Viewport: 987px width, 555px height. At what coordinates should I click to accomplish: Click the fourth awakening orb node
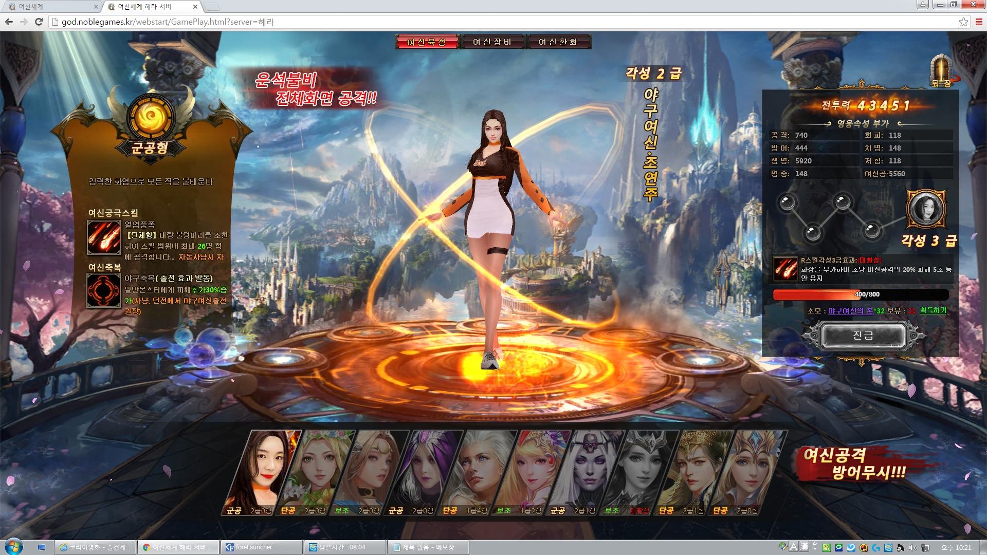tap(872, 230)
